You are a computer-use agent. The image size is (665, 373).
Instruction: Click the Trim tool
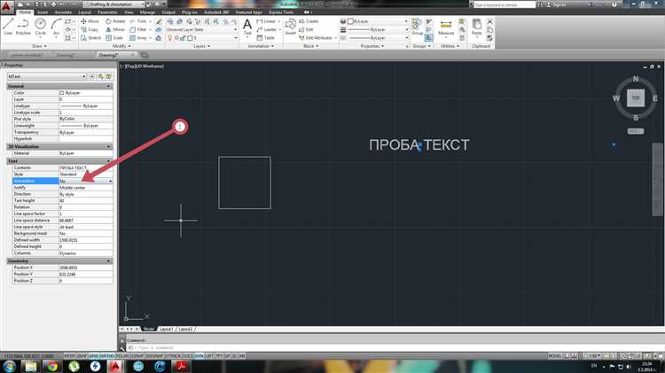pyautogui.click(x=138, y=21)
